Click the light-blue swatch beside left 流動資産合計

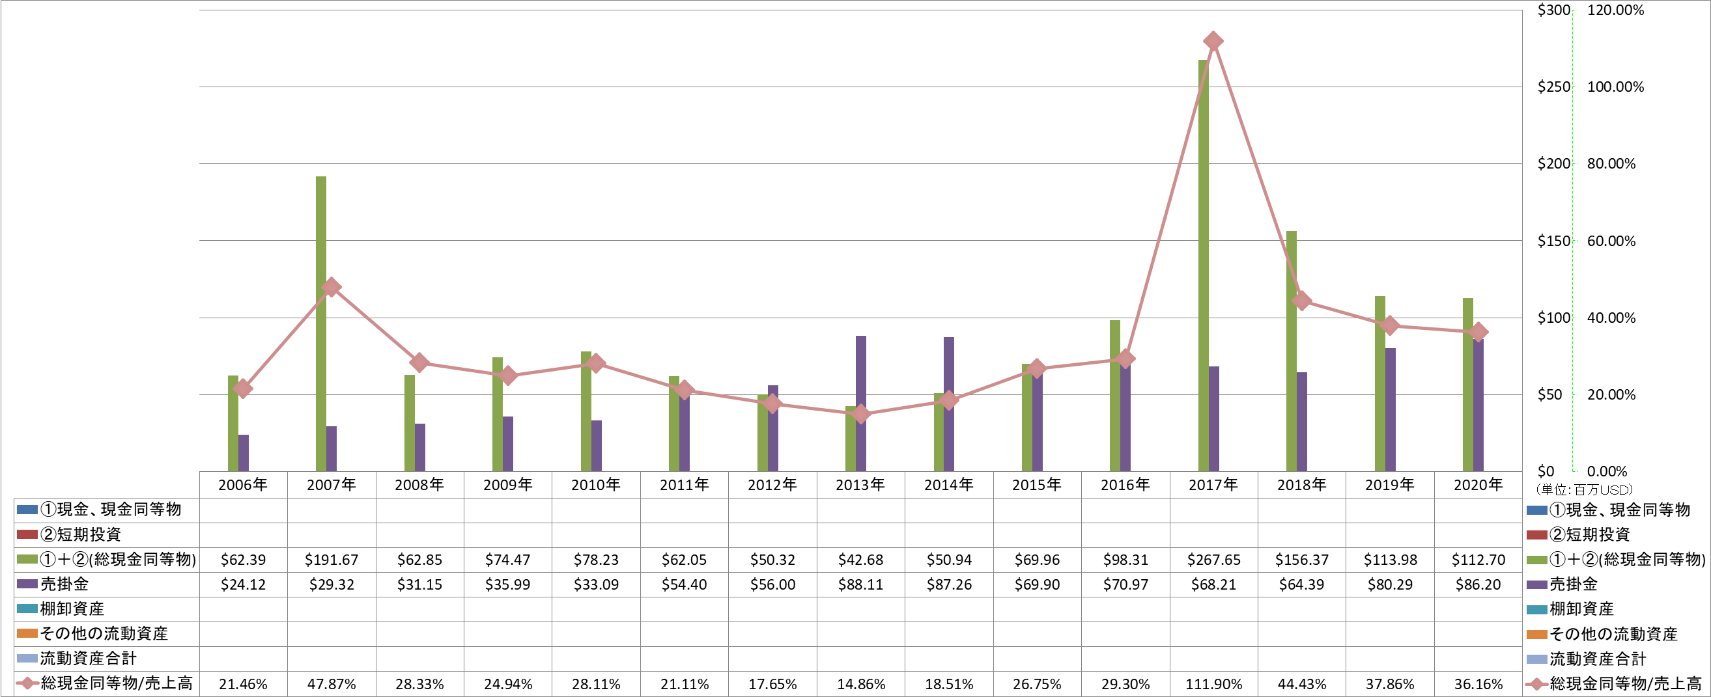27,658
